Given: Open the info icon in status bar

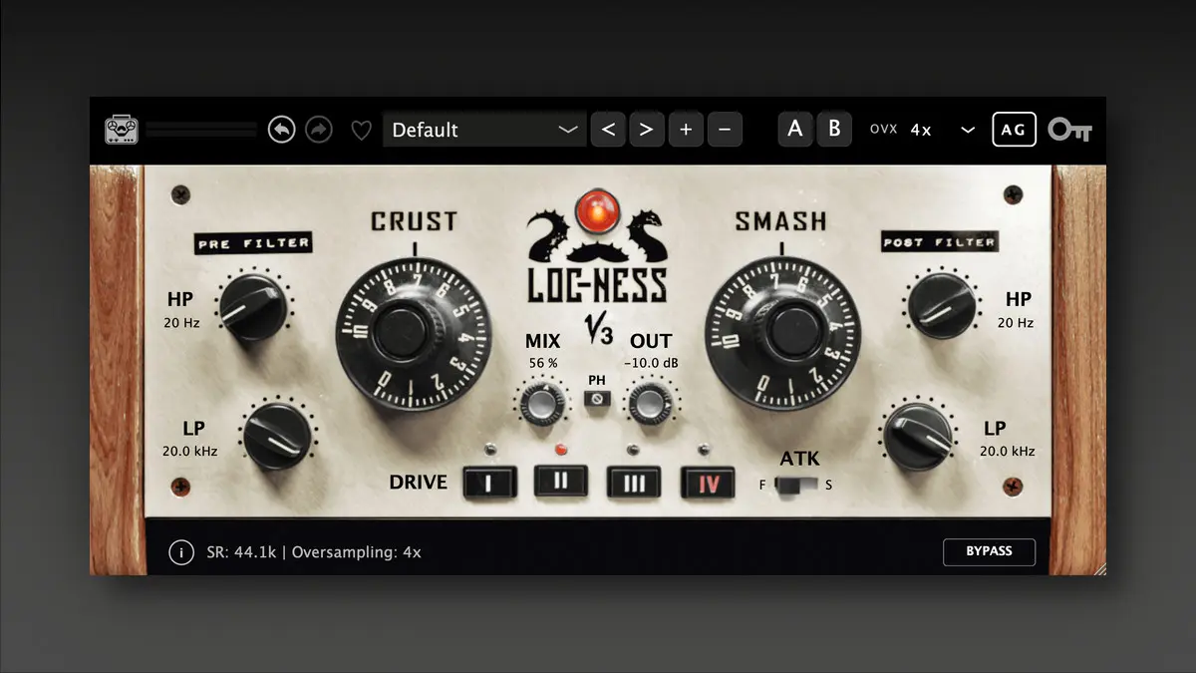Looking at the screenshot, I should point(181,552).
